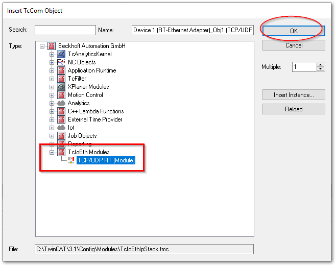This screenshot has width=336, height=266.
Task: Click the Cancel button
Action: tap(294, 45)
